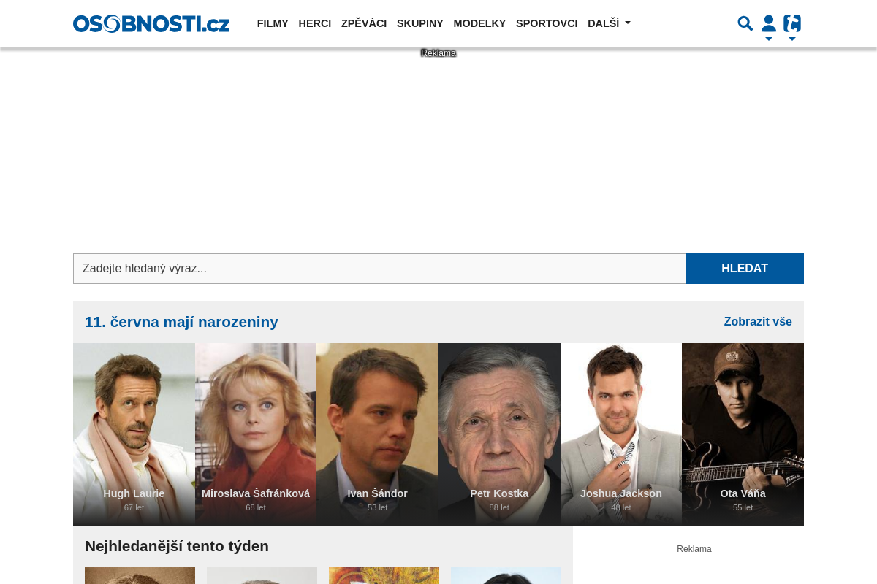Open the ZPĚVÁCI section
This screenshot has width=877, height=584.
[364, 23]
